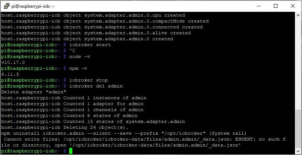The width and height of the screenshot is (302, 155).
Task: Click the v10.17.0 version output
Action: [13, 62]
